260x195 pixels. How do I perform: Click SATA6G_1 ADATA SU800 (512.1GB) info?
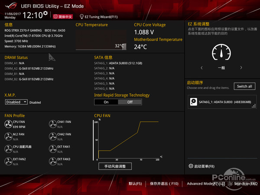[x=118, y=63]
